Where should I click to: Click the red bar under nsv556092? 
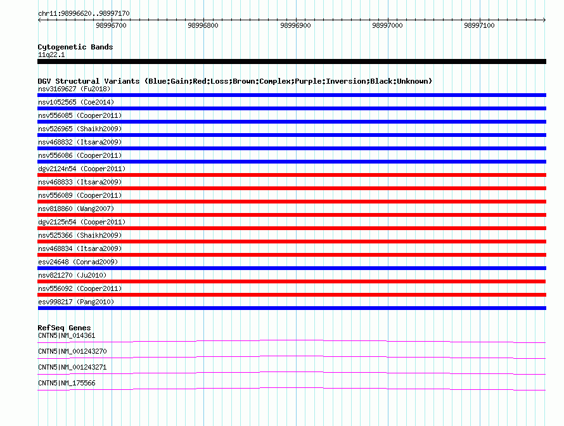pos(292,295)
